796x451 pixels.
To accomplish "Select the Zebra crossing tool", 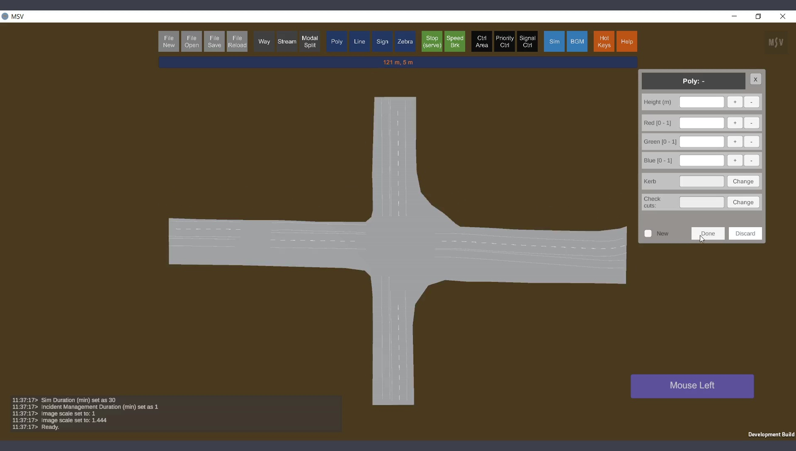I will pos(405,41).
